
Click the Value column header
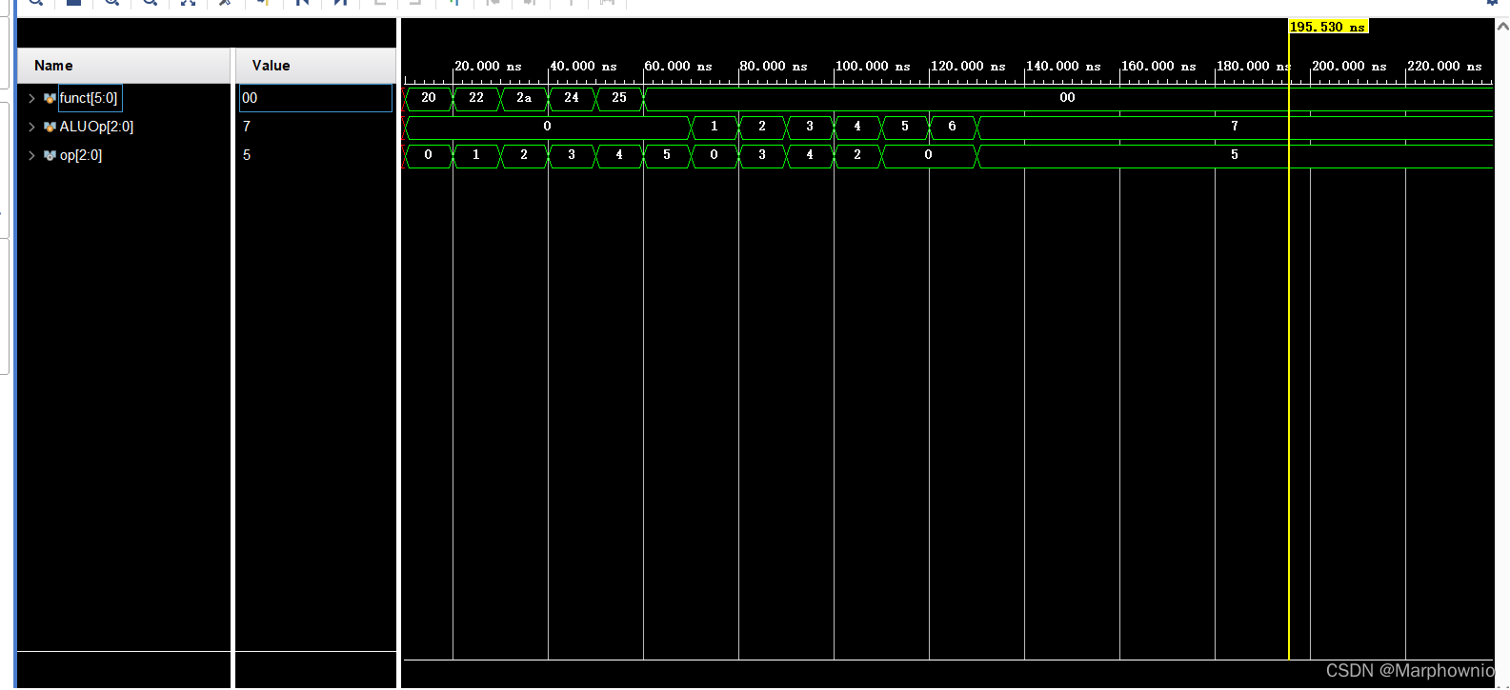(x=315, y=66)
